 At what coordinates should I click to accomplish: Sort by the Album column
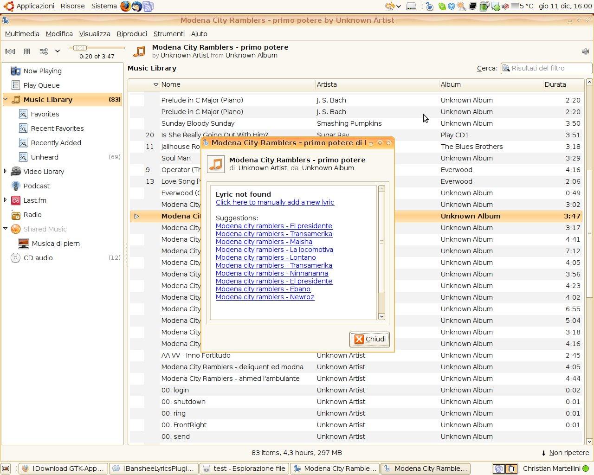[491, 84]
